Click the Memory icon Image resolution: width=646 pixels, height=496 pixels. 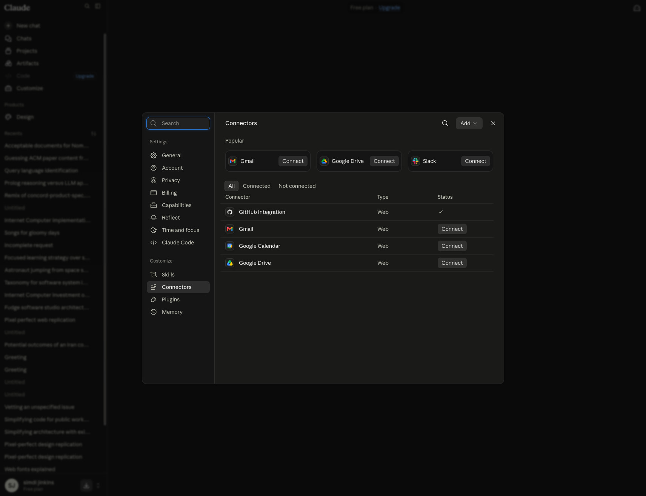[x=154, y=312]
